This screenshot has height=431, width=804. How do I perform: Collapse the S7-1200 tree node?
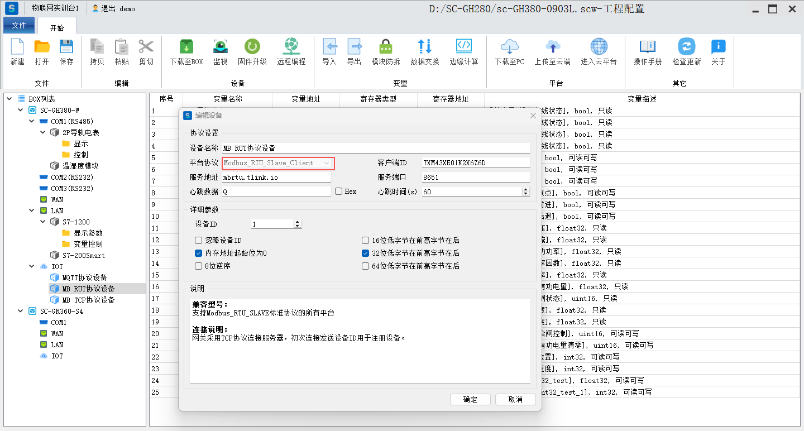[x=43, y=222]
